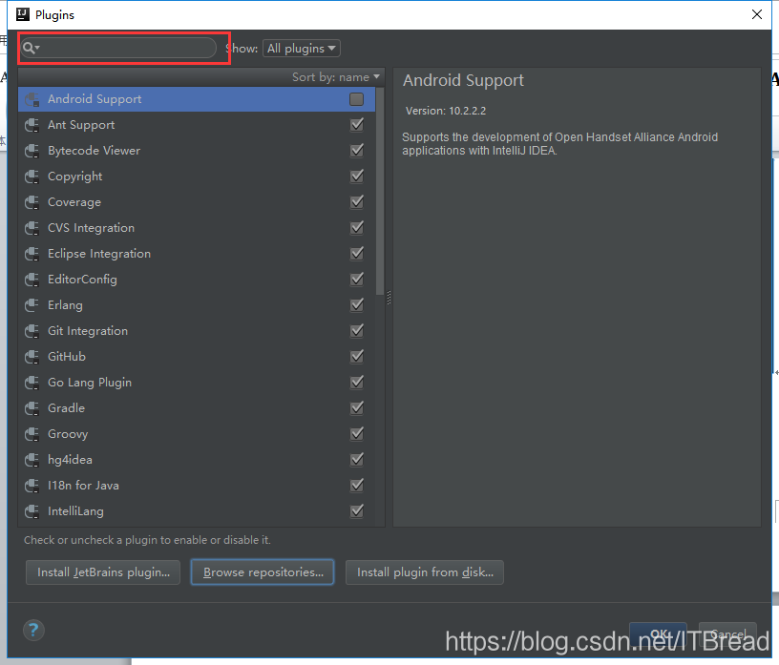
Task: Select the hg4idea plugin entry
Action: pos(197,460)
